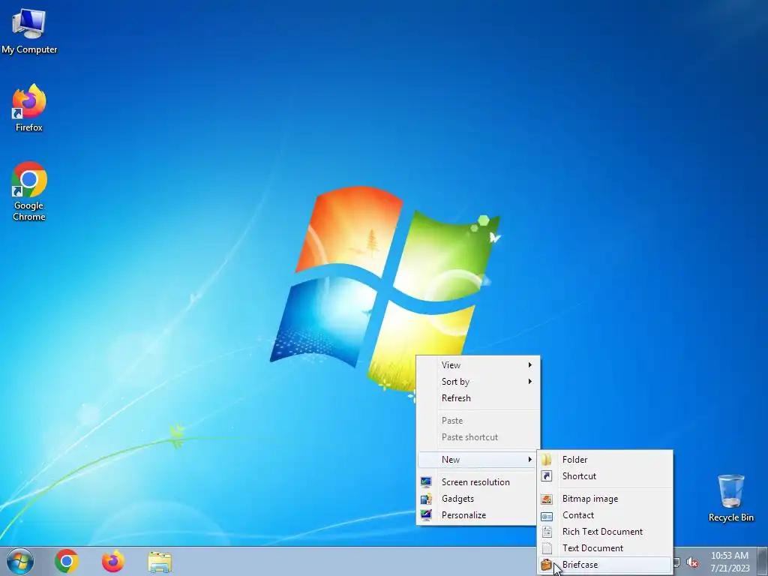
Task: Choose Refresh in the context menu
Action: point(478,398)
